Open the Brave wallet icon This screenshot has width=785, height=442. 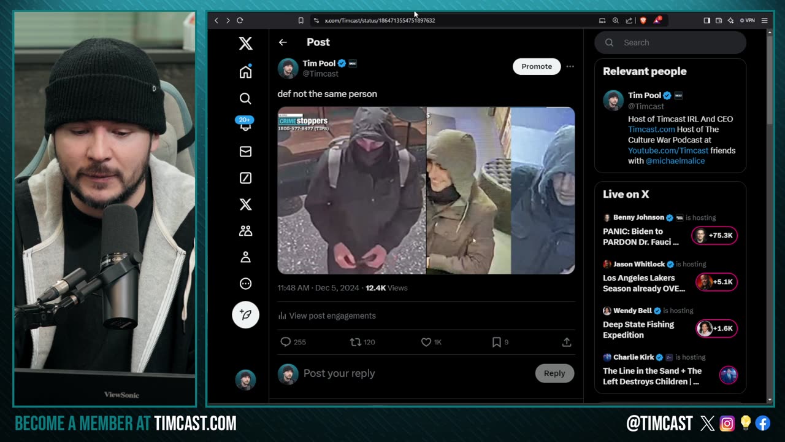coord(719,20)
